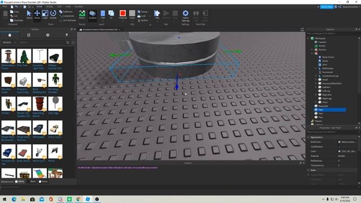Start the Play test
Viewport: 361px width, 203px height.
157,15
